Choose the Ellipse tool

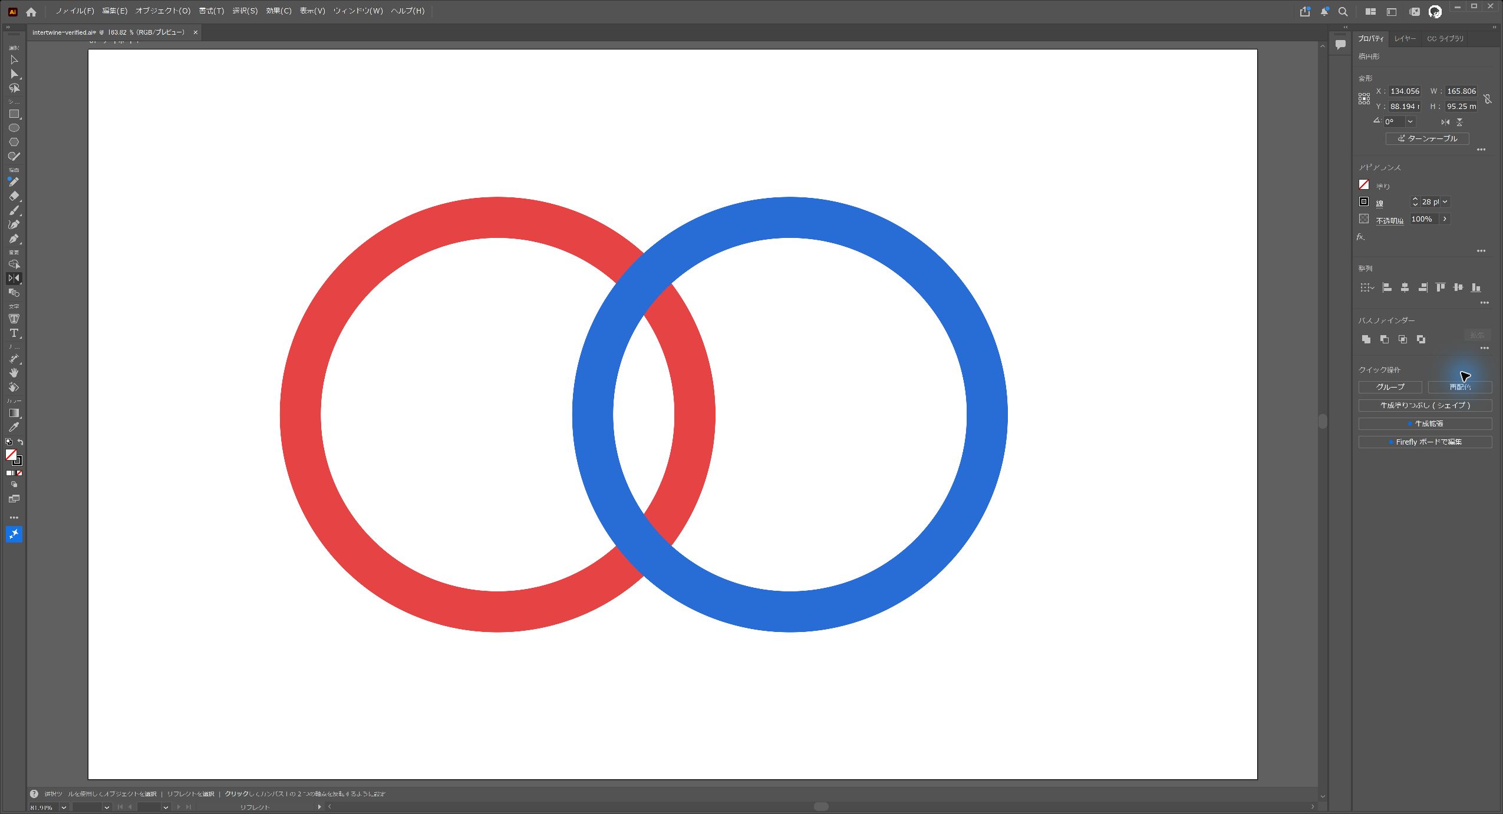click(x=14, y=128)
